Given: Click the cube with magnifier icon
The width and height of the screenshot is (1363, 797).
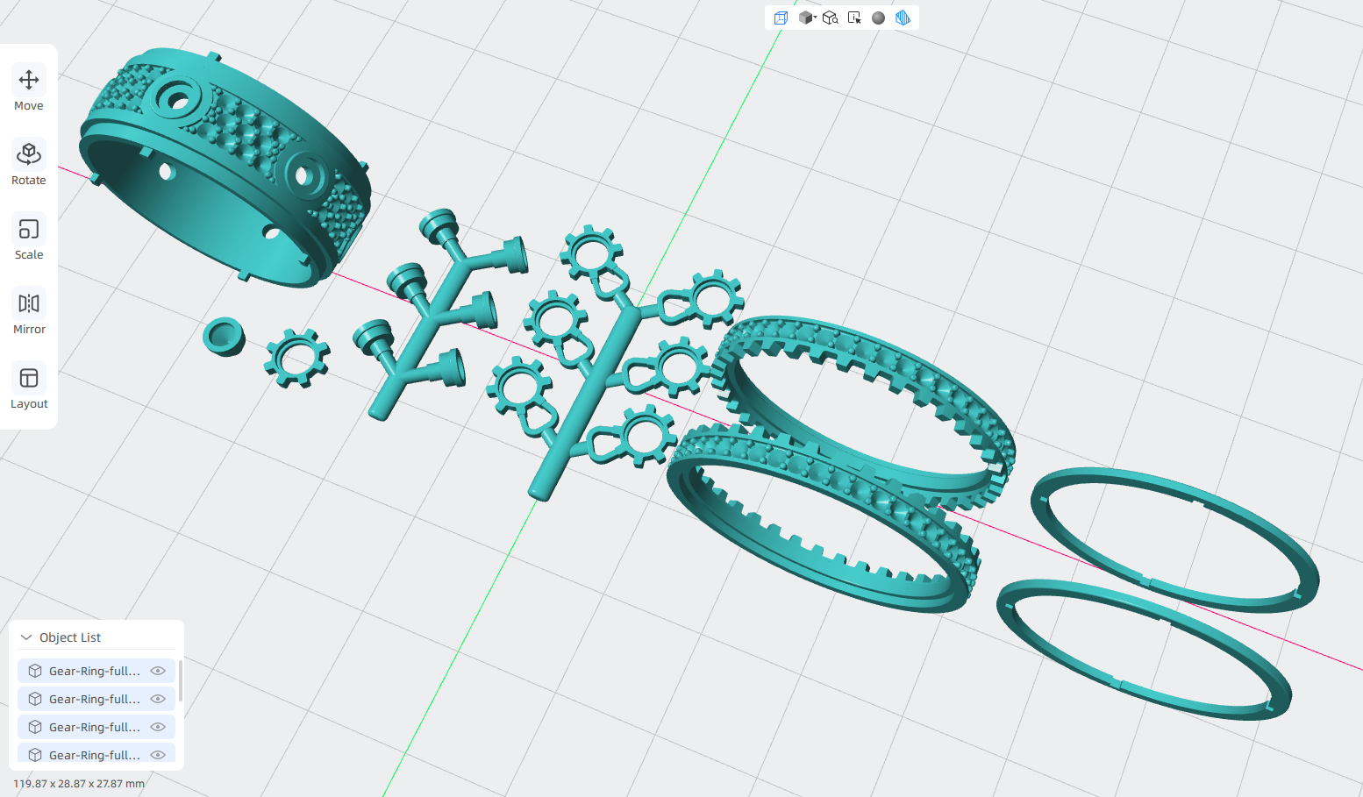Looking at the screenshot, I should pyautogui.click(x=831, y=18).
